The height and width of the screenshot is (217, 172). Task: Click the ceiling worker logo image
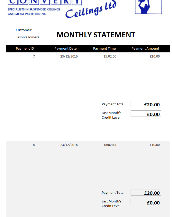coord(148,7)
